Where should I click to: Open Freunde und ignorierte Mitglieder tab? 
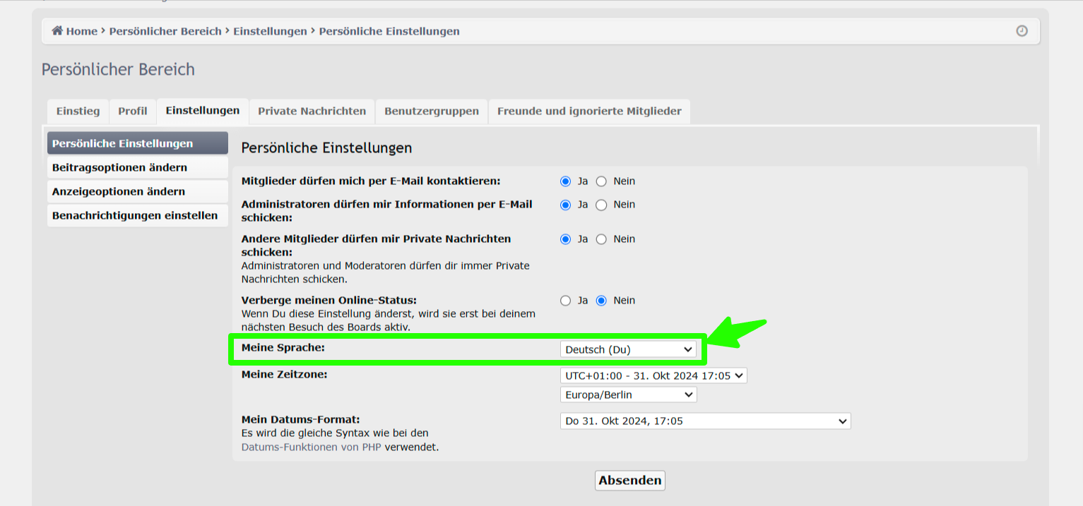(x=588, y=112)
